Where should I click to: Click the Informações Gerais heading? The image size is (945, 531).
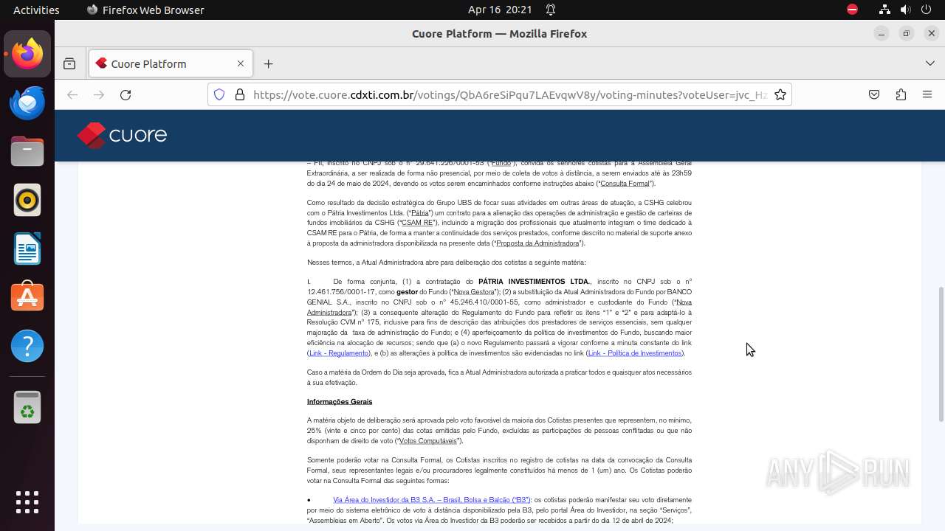point(340,402)
